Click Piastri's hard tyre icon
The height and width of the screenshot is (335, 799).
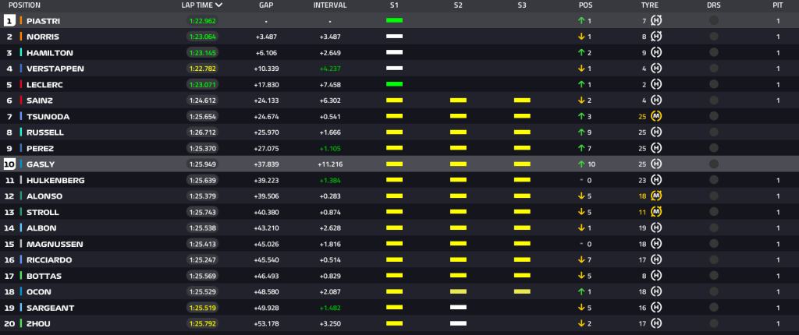tap(656, 21)
